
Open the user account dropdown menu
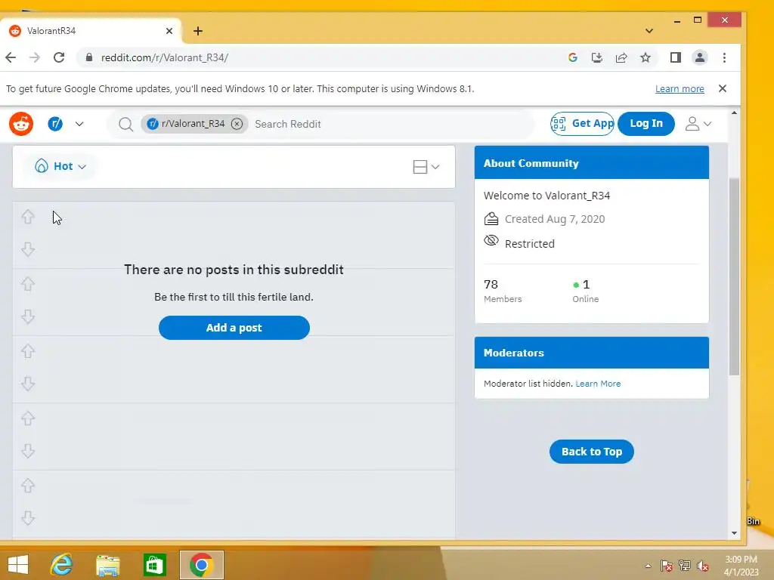tap(698, 124)
